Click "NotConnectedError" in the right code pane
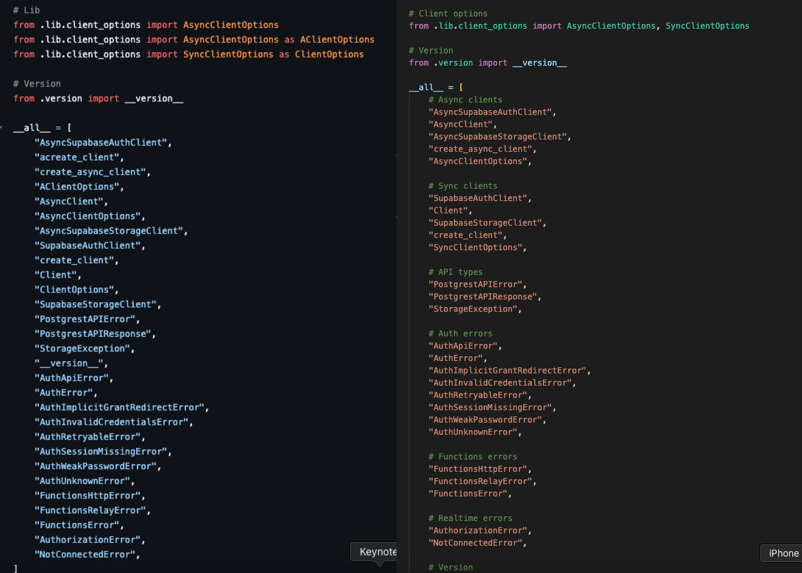This screenshot has width=802, height=573. point(478,543)
